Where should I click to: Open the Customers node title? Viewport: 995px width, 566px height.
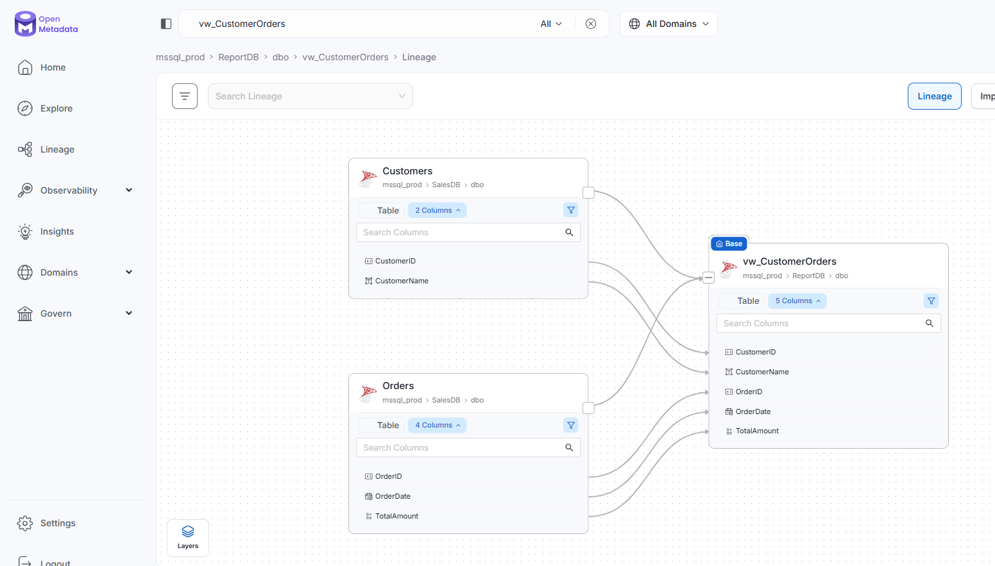407,171
